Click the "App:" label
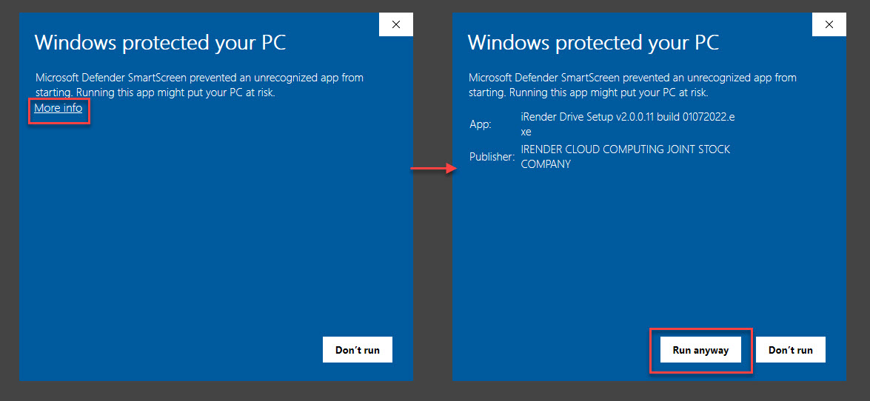Image resolution: width=870 pixels, height=401 pixels. pos(481,124)
